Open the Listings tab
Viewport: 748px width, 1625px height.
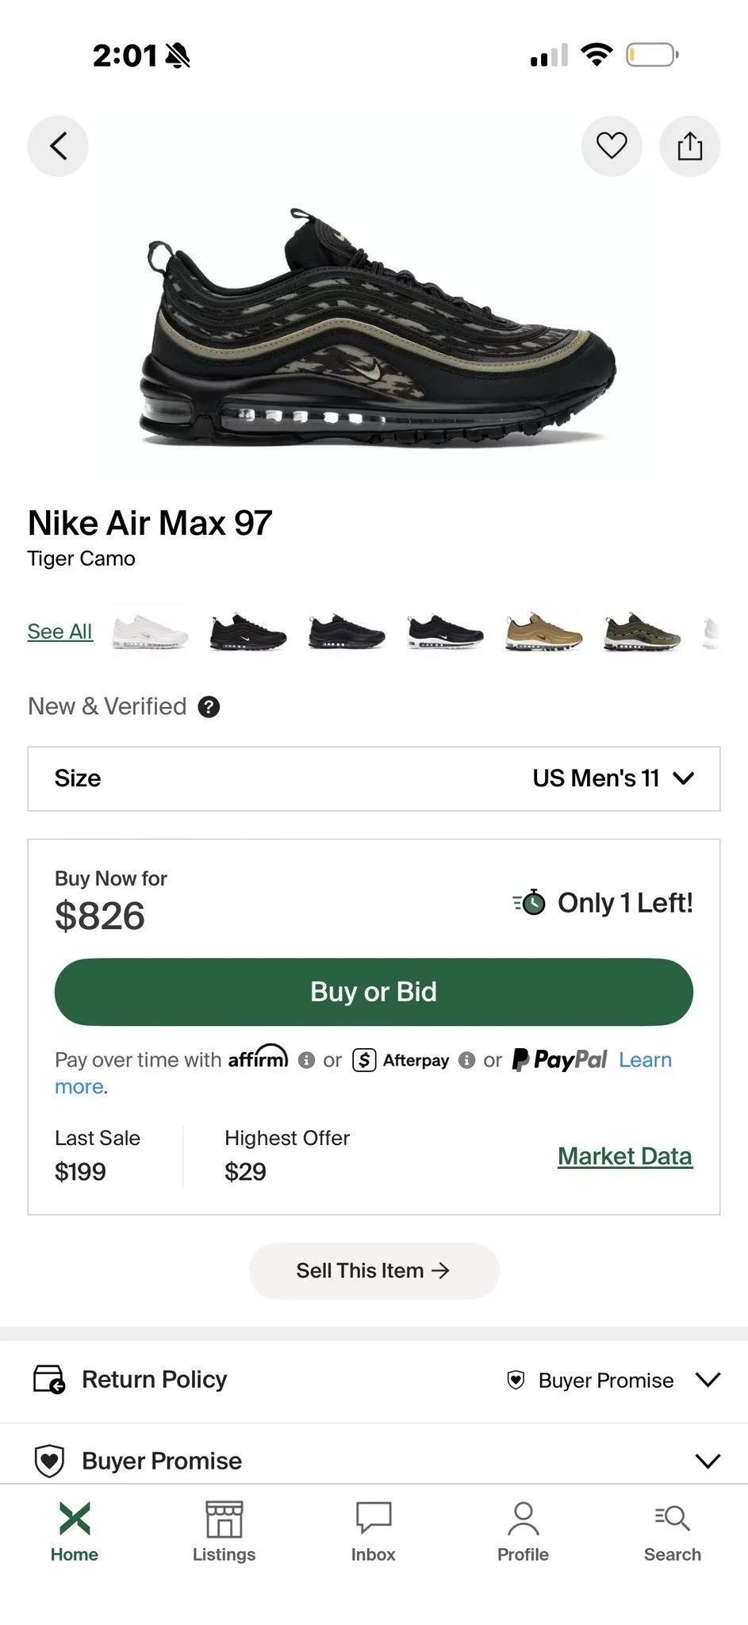[224, 1532]
